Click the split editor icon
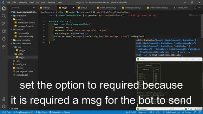 [x=195, y=8]
